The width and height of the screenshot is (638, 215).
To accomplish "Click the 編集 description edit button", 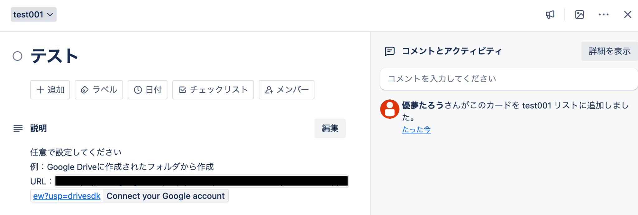I will (330, 128).
